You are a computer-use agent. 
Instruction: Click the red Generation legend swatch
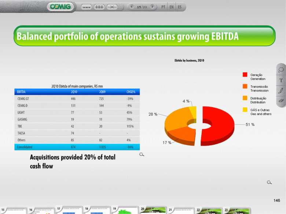coord(245,75)
